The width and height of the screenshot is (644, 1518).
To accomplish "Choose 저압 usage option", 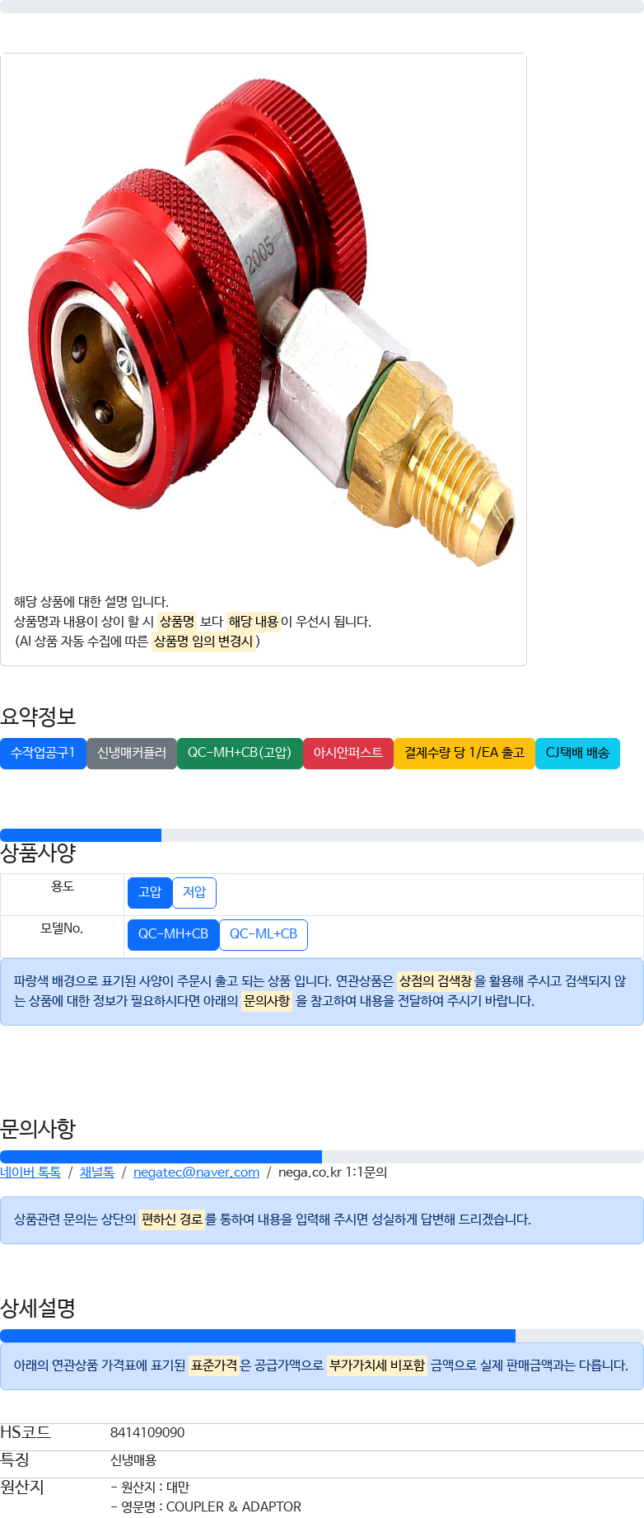I will click(x=194, y=892).
